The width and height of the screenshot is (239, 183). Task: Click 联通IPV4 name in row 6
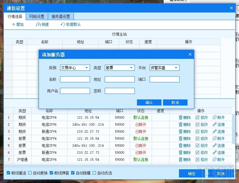49,152
